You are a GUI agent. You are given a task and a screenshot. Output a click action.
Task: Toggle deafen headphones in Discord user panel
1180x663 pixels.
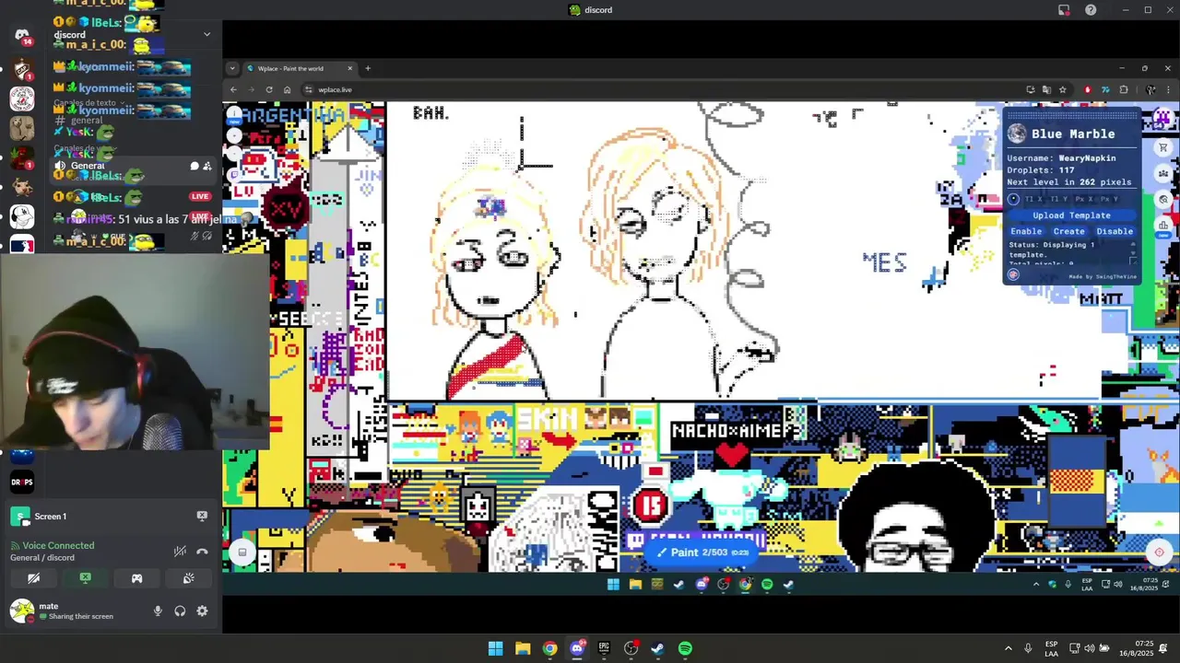[x=180, y=611]
